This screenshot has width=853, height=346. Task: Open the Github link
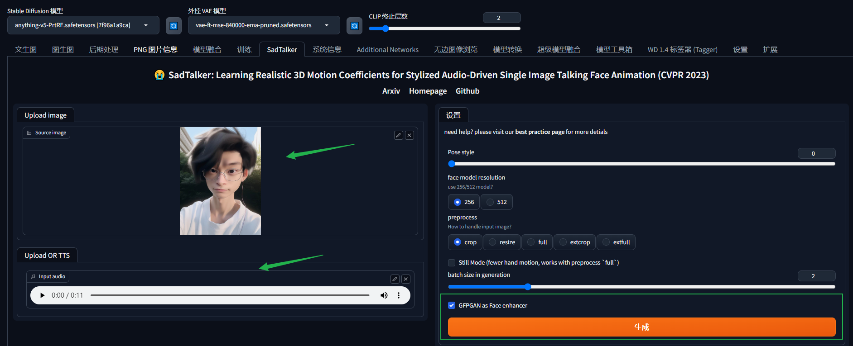point(467,91)
